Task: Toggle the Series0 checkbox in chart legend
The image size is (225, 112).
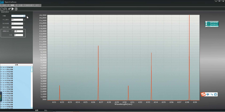Action: (x=207, y=22)
